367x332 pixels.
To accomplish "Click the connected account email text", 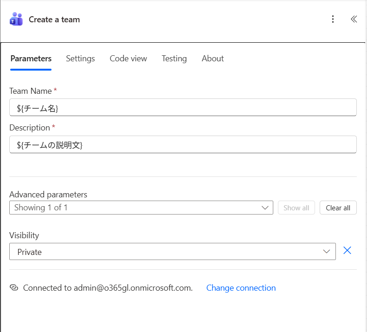I will click(133, 288).
